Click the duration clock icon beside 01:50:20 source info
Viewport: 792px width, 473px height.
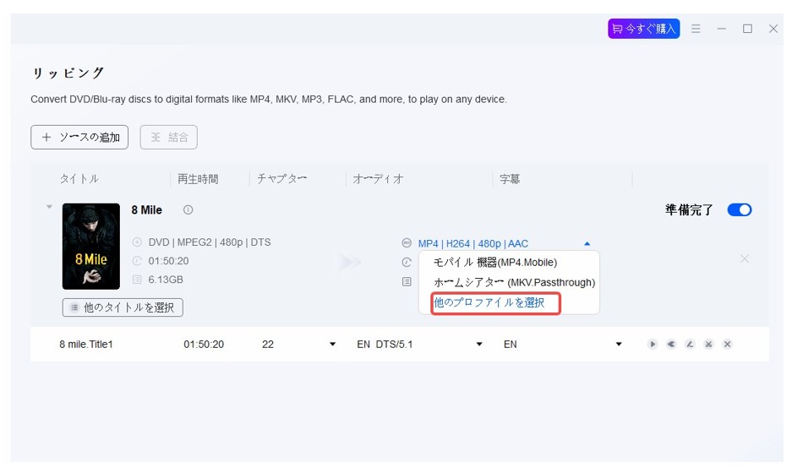pos(137,261)
